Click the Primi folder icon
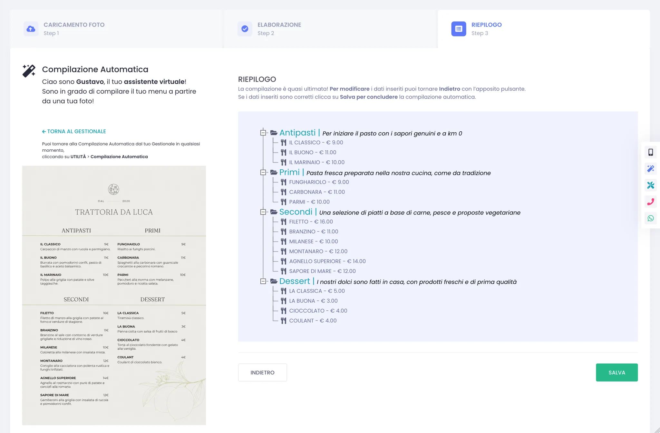660x433 pixels. pos(274,172)
